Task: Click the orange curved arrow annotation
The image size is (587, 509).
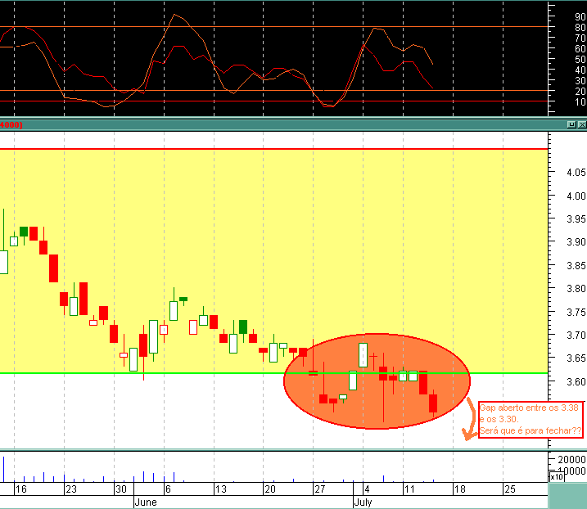Action: pyautogui.click(x=470, y=421)
